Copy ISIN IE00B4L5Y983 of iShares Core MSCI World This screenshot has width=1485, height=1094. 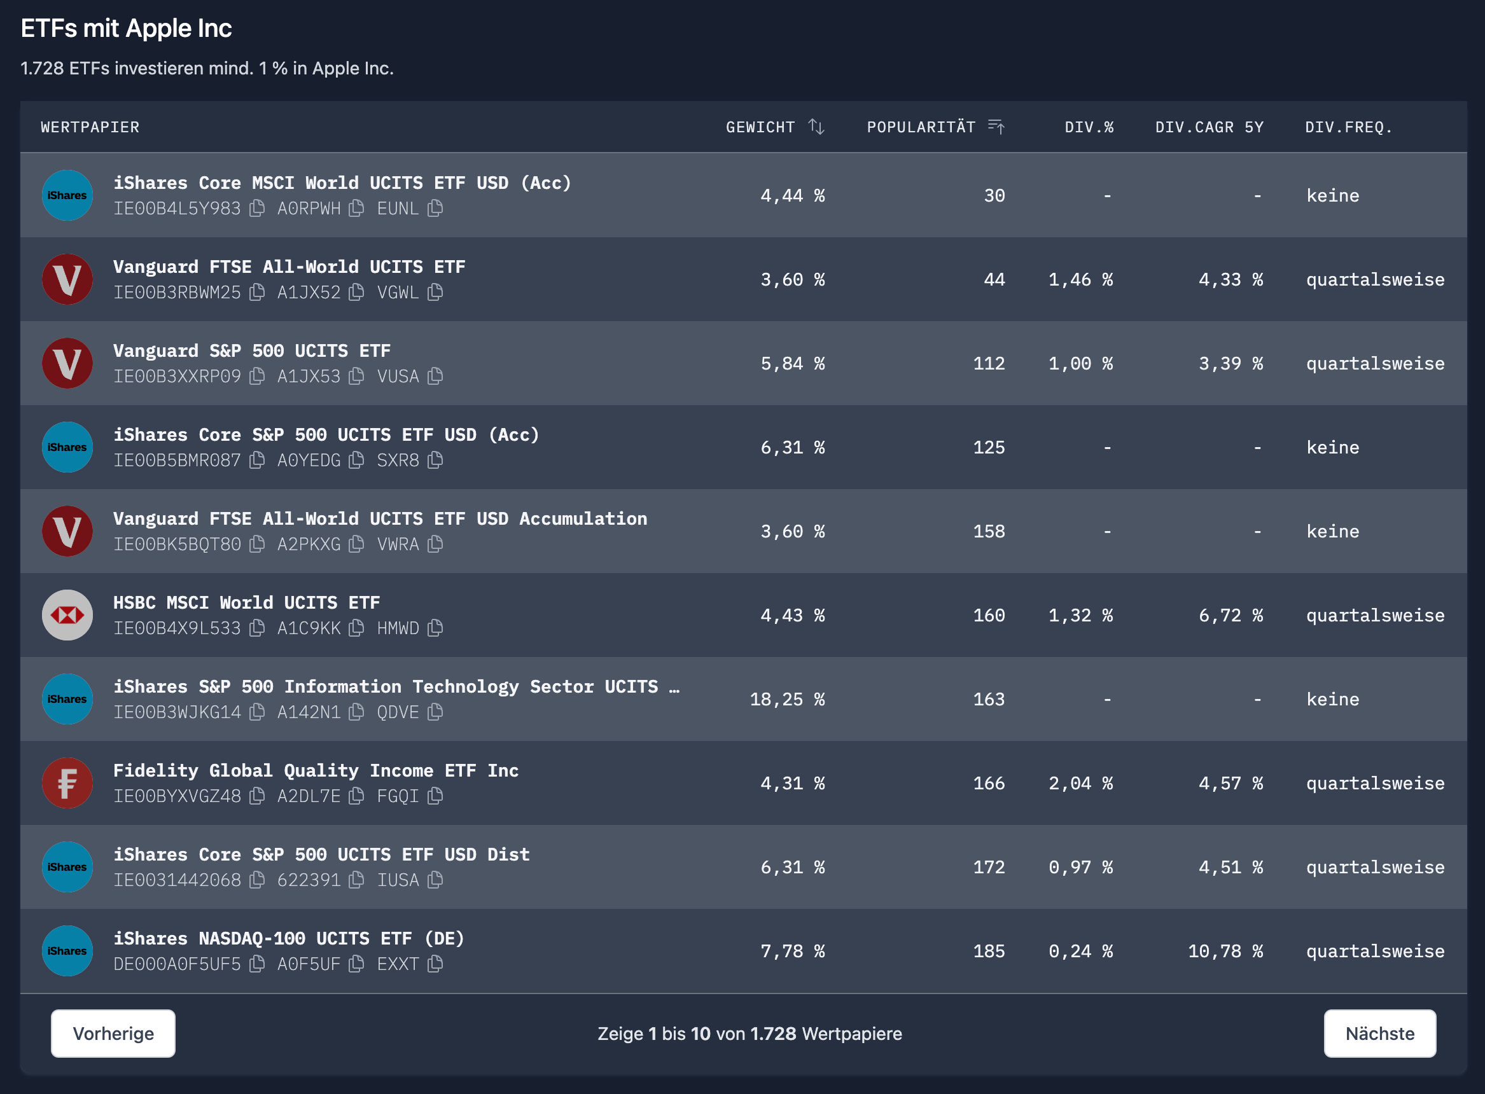(x=257, y=208)
